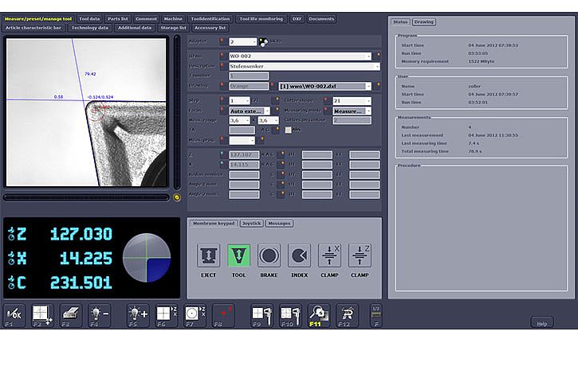Click the F11 magnifier icon

319,316
